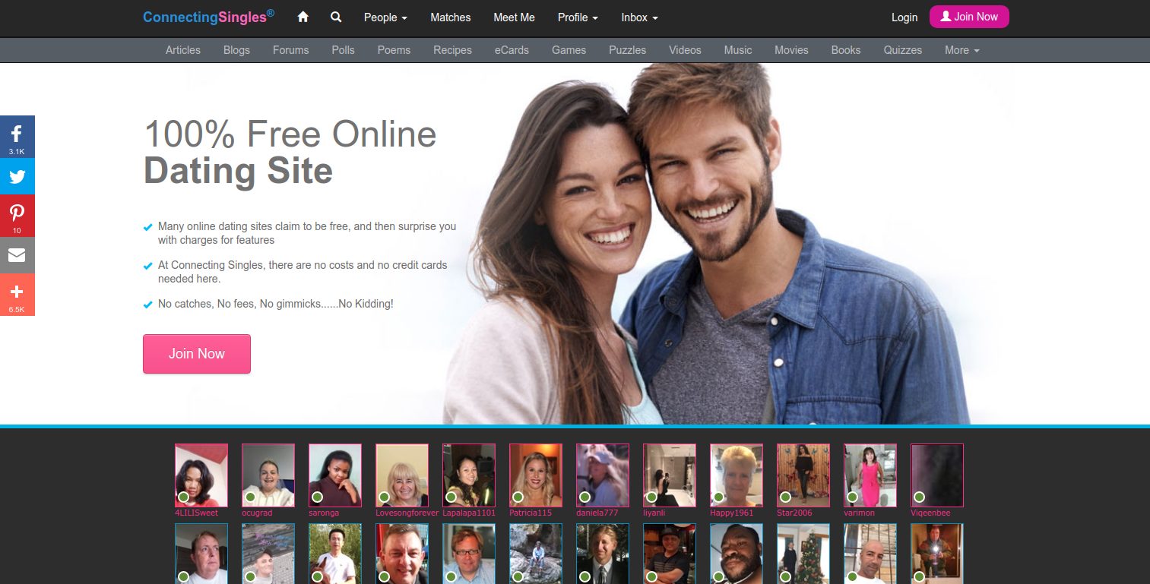Click the Login link

coord(904,17)
